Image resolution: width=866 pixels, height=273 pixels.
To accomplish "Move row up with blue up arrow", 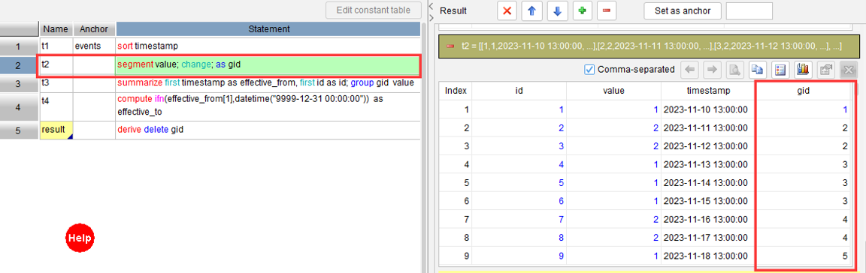I will click(x=532, y=11).
